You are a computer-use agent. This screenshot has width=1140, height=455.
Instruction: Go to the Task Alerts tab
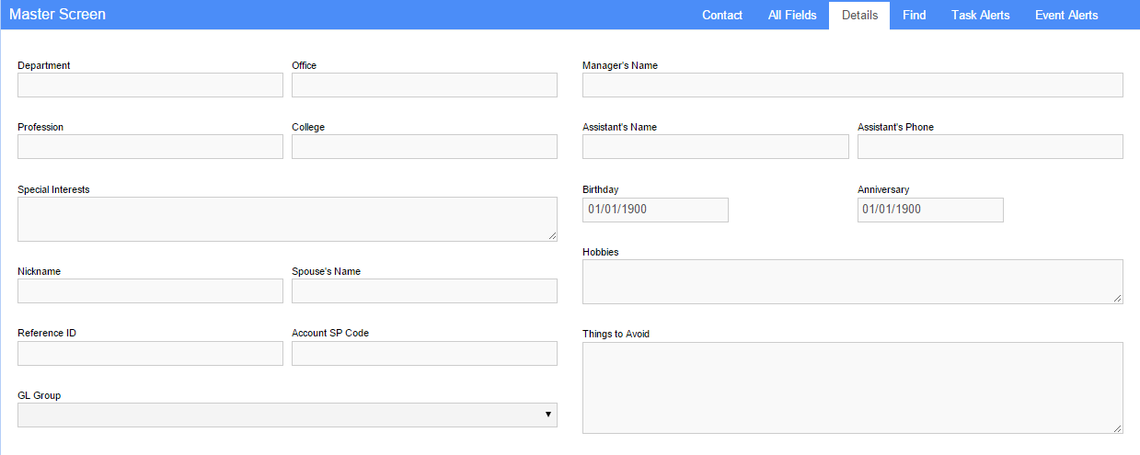pyautogui.click(x=980, y=15)
